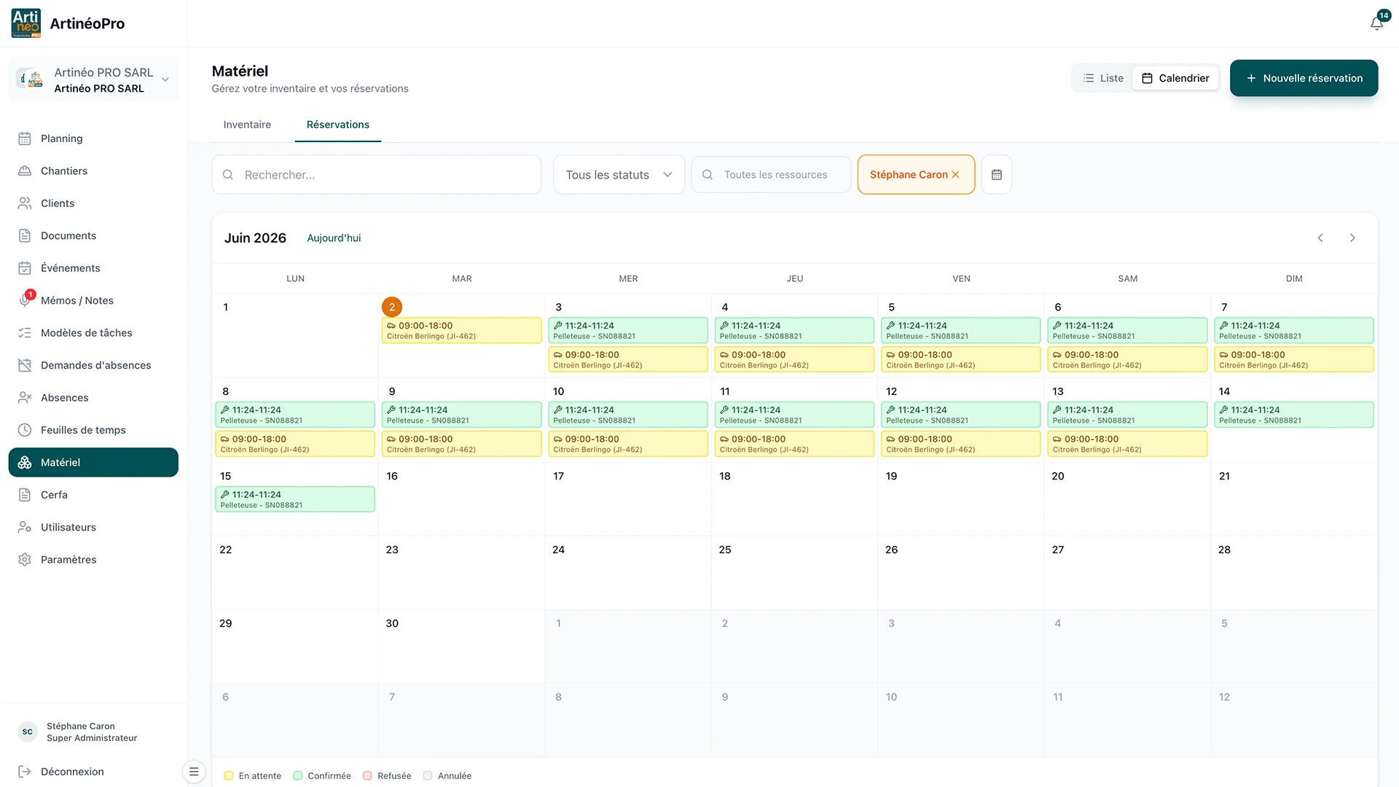Viewport: 1399px width, 787px height.
Task: Open the Citroën Berlingo reservation on June 13
Action: point(1127,445)
